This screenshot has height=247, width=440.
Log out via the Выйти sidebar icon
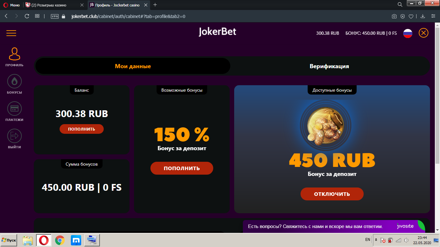14,139
